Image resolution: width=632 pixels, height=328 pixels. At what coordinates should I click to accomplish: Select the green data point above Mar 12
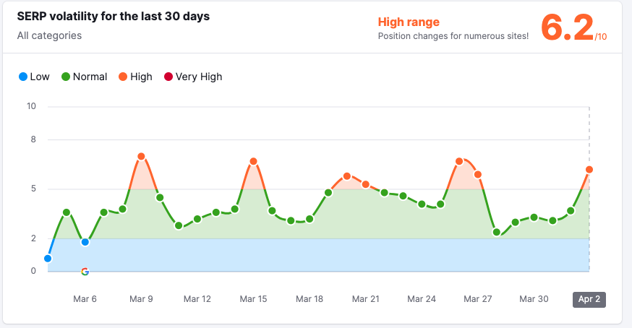point(197,219)
